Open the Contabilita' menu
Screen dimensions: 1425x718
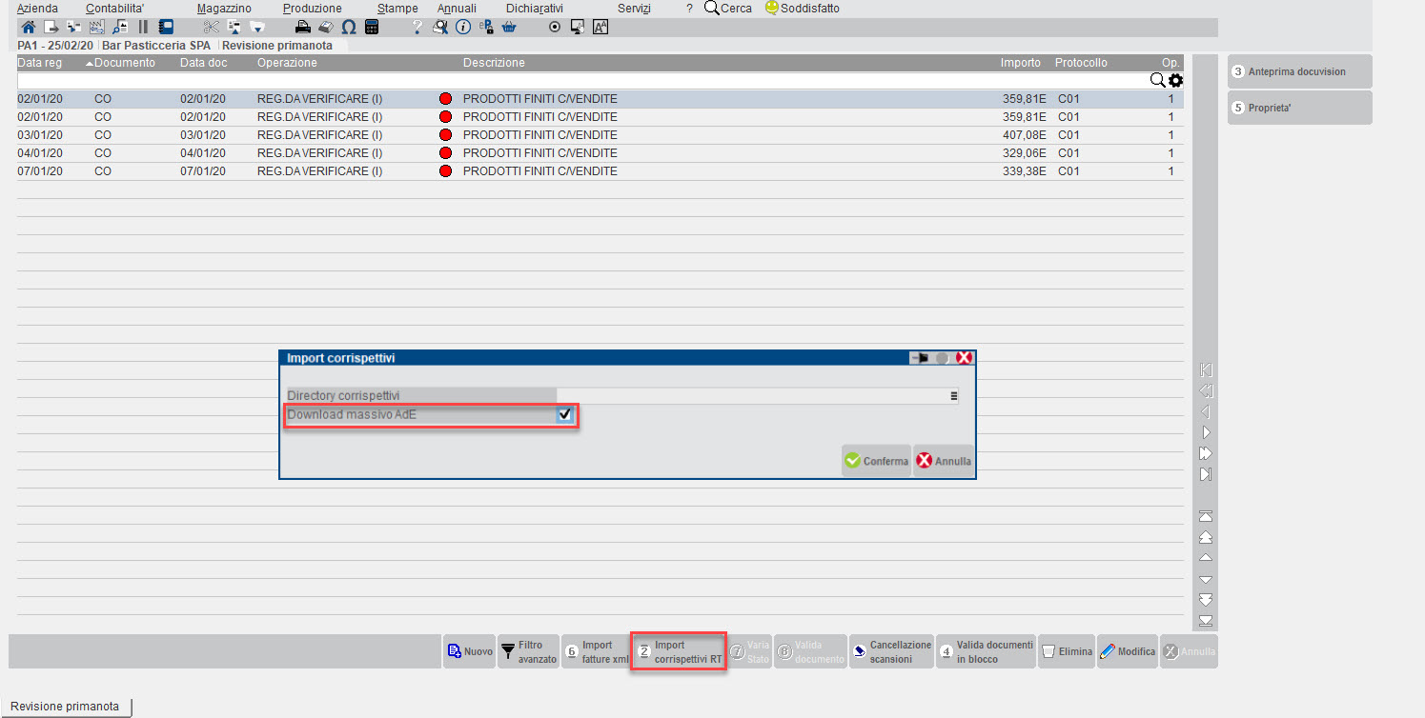114,9
